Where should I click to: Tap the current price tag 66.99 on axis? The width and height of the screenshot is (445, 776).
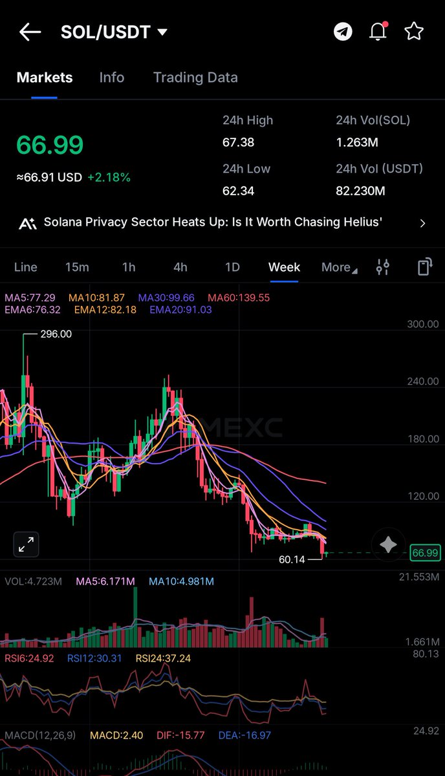426,553
